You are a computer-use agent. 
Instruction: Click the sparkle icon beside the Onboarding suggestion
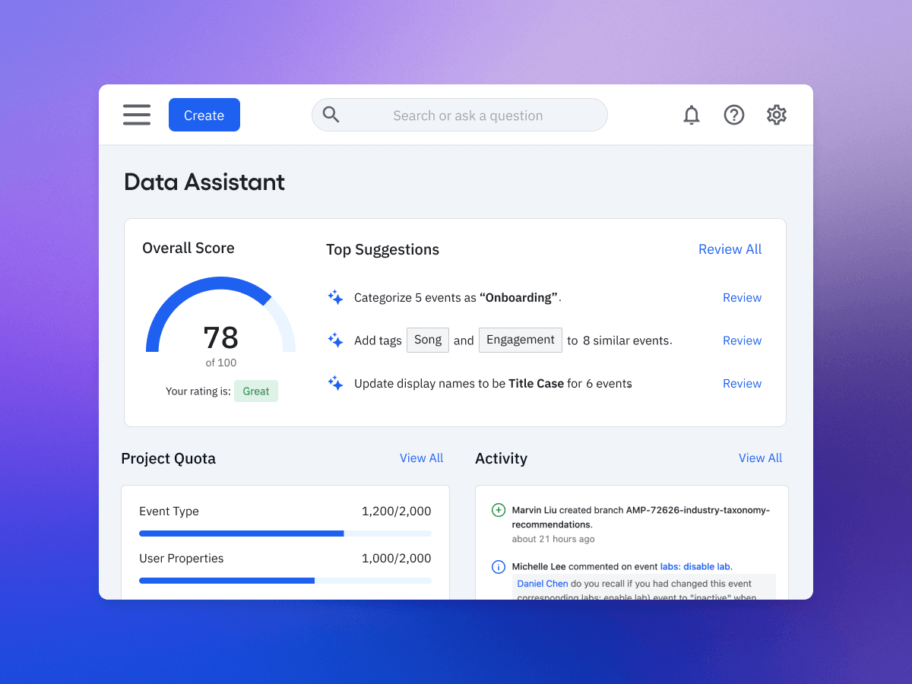(x=335, y=297)
